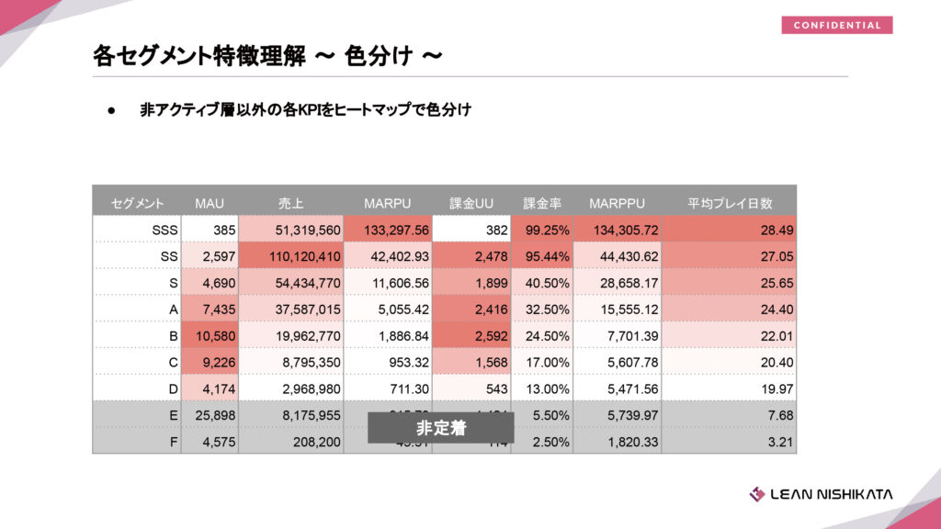The image size is (941, 529).
Task: Click the 課金UU column header
Action: [x=470, y=202]
